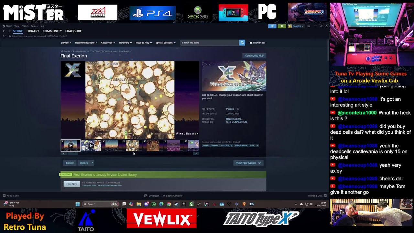The image size is (414, 233).
Task: Expand the Ways to Play menu
Action: [144, 43]
